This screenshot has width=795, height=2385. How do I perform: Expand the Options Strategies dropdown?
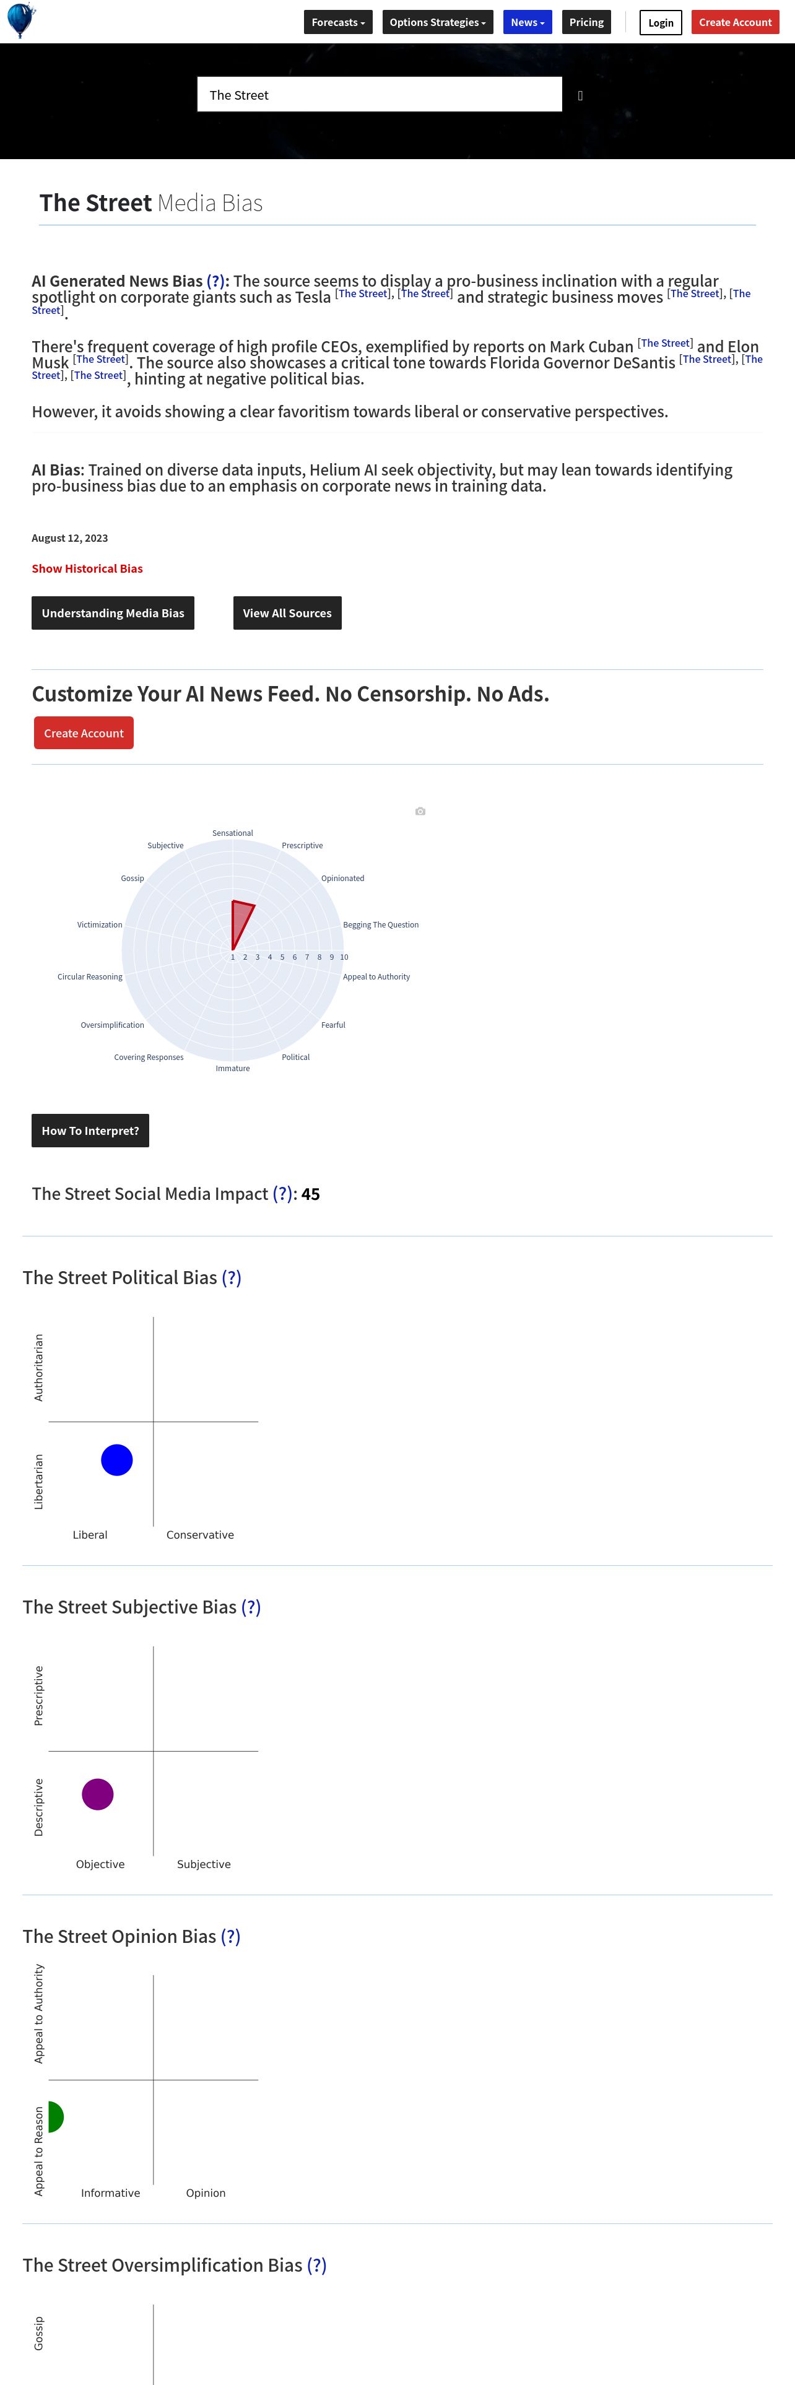tap(437, 22)
